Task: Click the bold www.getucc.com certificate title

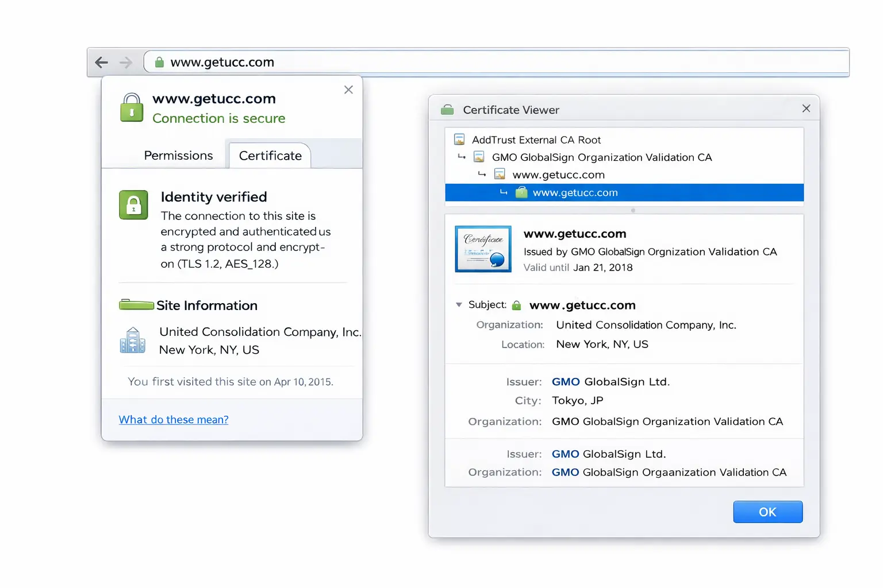Action: 575,234
